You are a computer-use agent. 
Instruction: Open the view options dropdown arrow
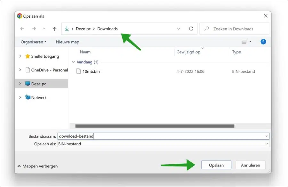(x=250, y=42)
